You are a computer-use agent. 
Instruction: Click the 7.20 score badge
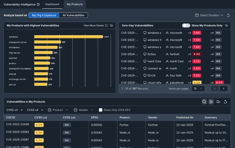tap(197, 76)
